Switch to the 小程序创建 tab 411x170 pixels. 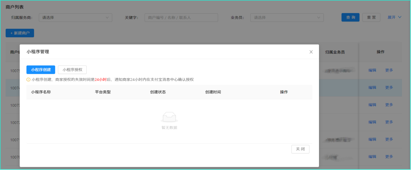click(x=41, y=70)
